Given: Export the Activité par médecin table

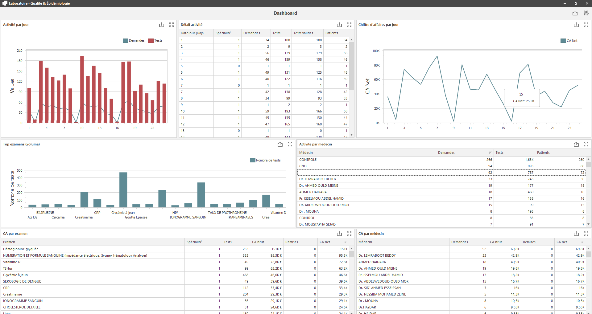Looking at the screenshot, I should click(576, 144).
